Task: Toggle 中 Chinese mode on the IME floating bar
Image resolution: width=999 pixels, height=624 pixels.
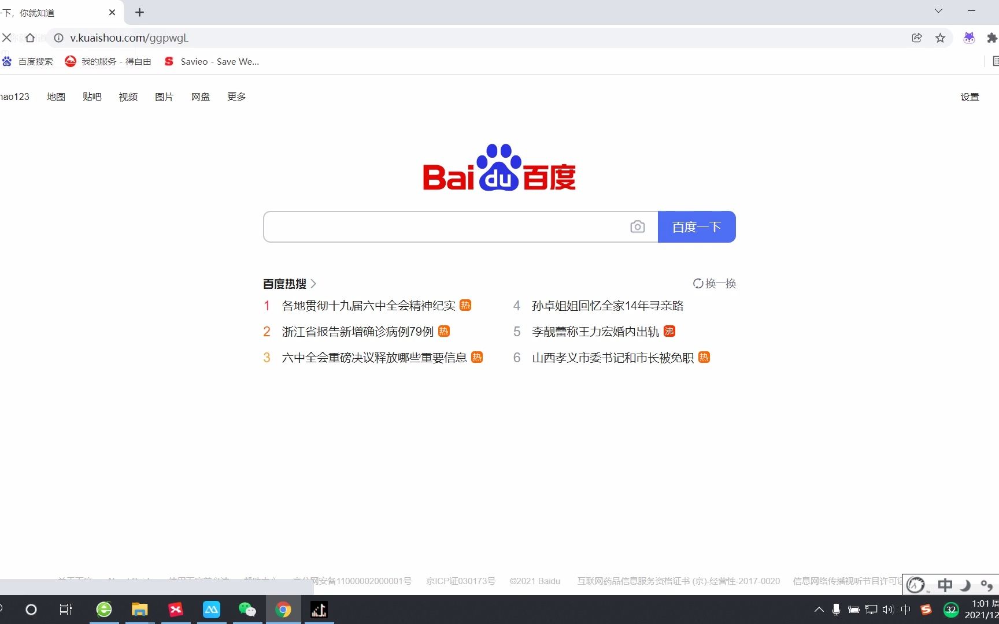Action: coord(945,585)
